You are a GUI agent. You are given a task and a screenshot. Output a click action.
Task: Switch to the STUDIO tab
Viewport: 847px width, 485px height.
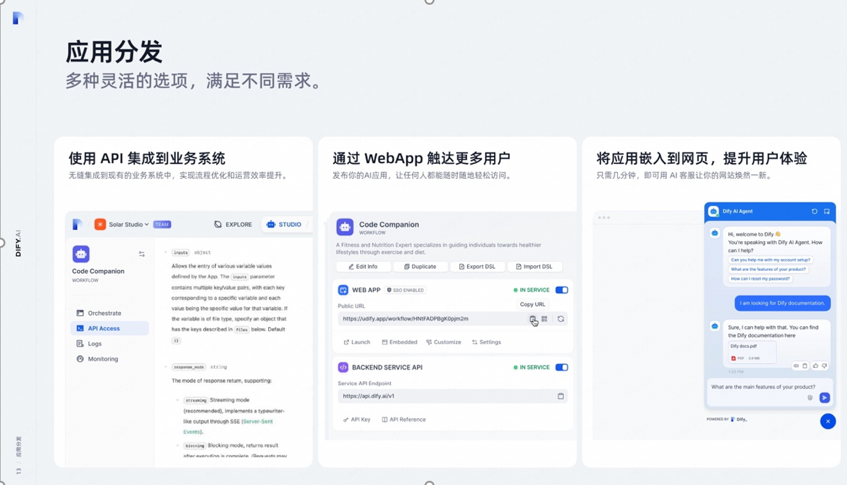pyautogui.click(x=284, y=224)
